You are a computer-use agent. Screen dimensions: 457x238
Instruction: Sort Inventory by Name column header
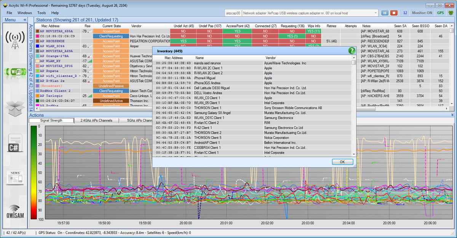(228, 58)
